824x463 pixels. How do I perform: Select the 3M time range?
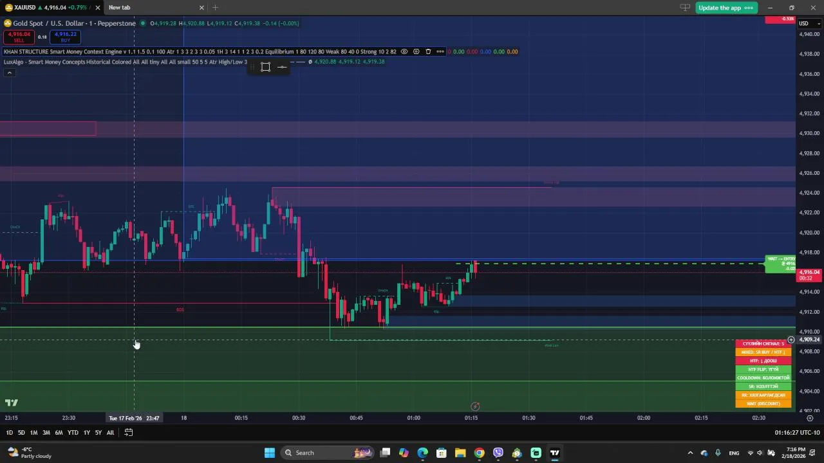[46, 433]
